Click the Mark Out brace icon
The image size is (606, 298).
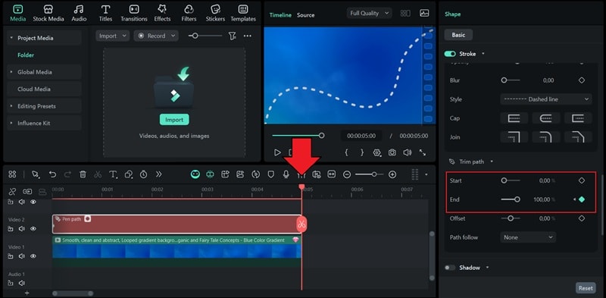[362, 152]
